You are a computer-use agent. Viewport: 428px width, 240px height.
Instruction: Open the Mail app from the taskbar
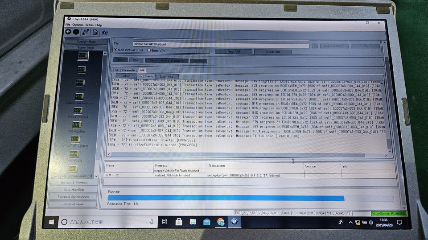[206, 222]
